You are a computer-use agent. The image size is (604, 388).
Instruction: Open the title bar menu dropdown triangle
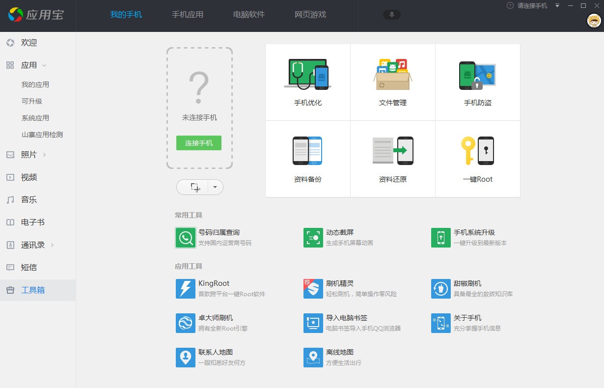(x=557, y=6)
